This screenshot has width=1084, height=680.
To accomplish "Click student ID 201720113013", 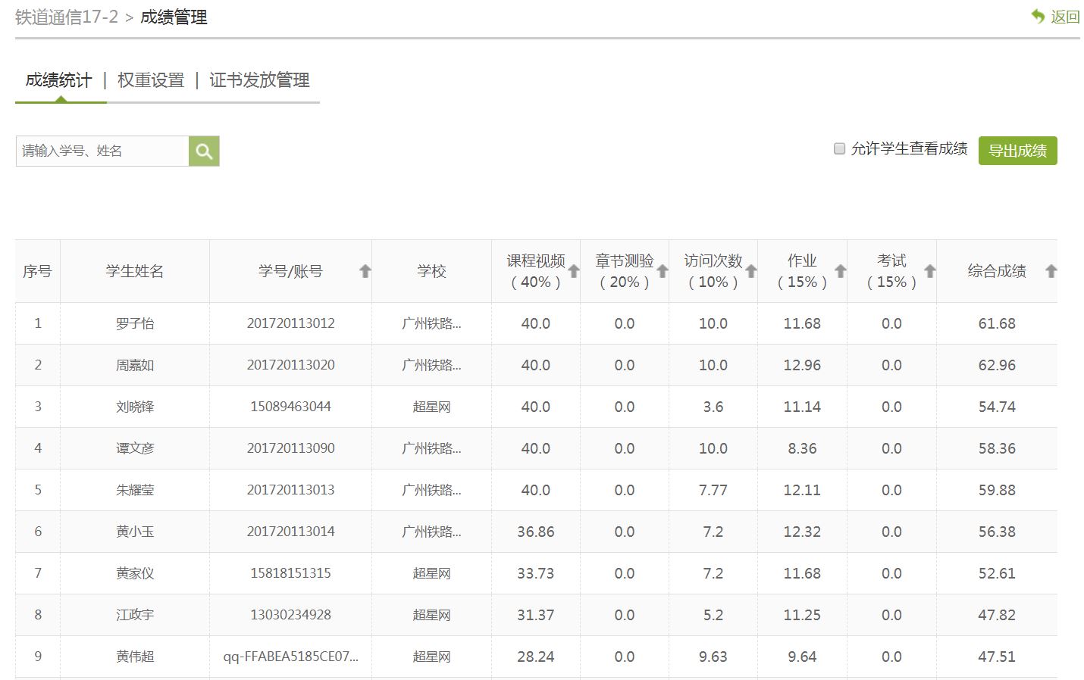I will 290,490.
